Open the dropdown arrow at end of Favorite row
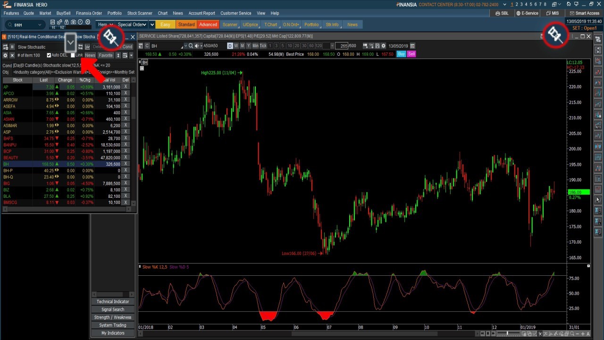This screenshot has height=340, width=604. tap(131, 55)
